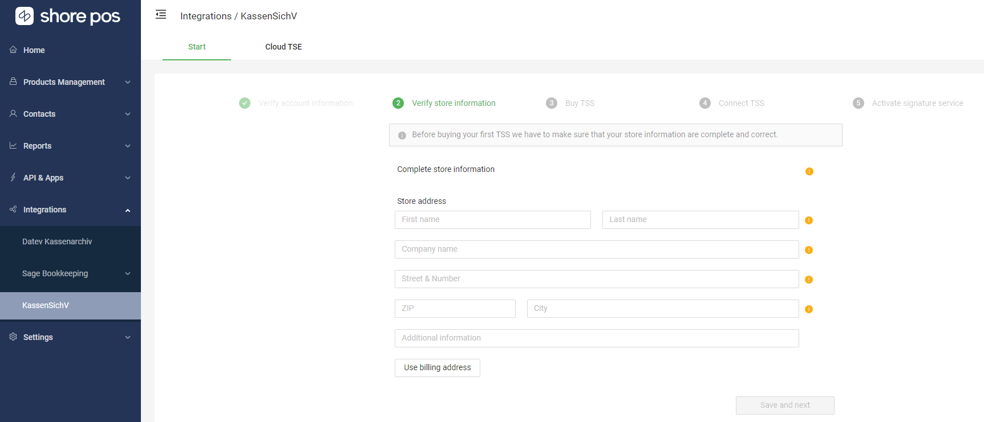Image resolution: width=984 pixels, height=422 pixels.
Task: Click the shore pos logo
Action: click(68, 16)
